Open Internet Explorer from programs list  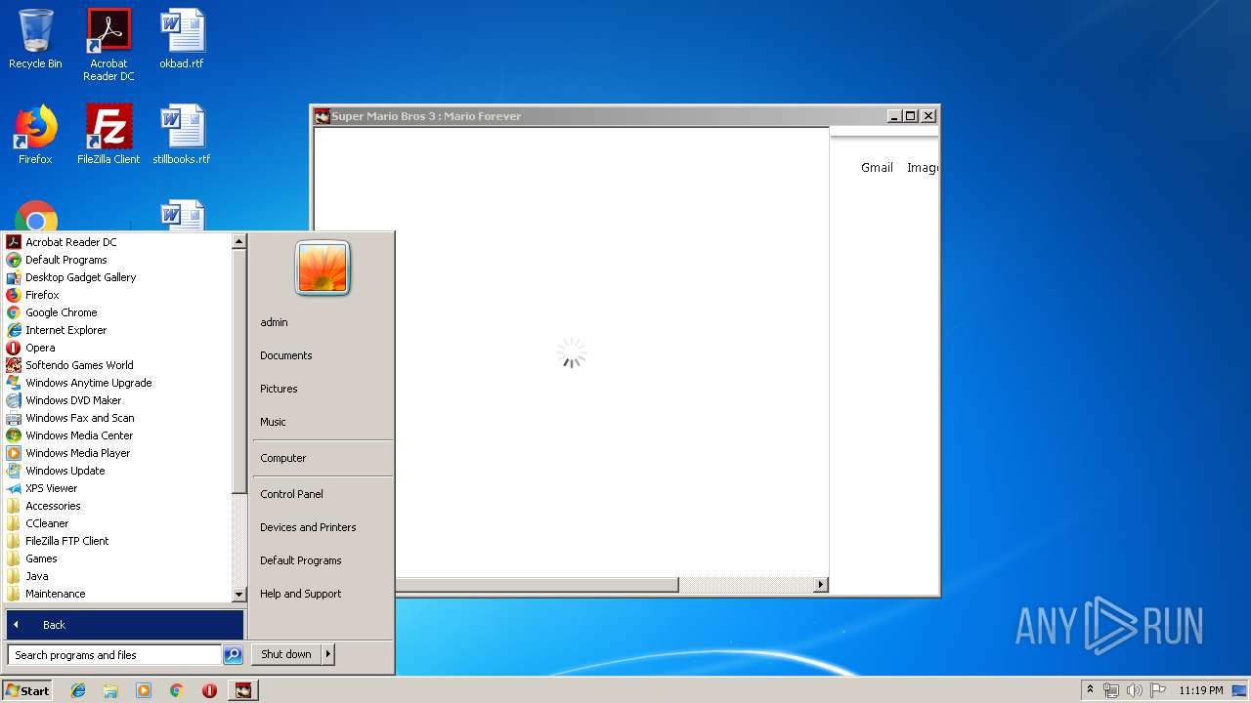pos(65,330)
